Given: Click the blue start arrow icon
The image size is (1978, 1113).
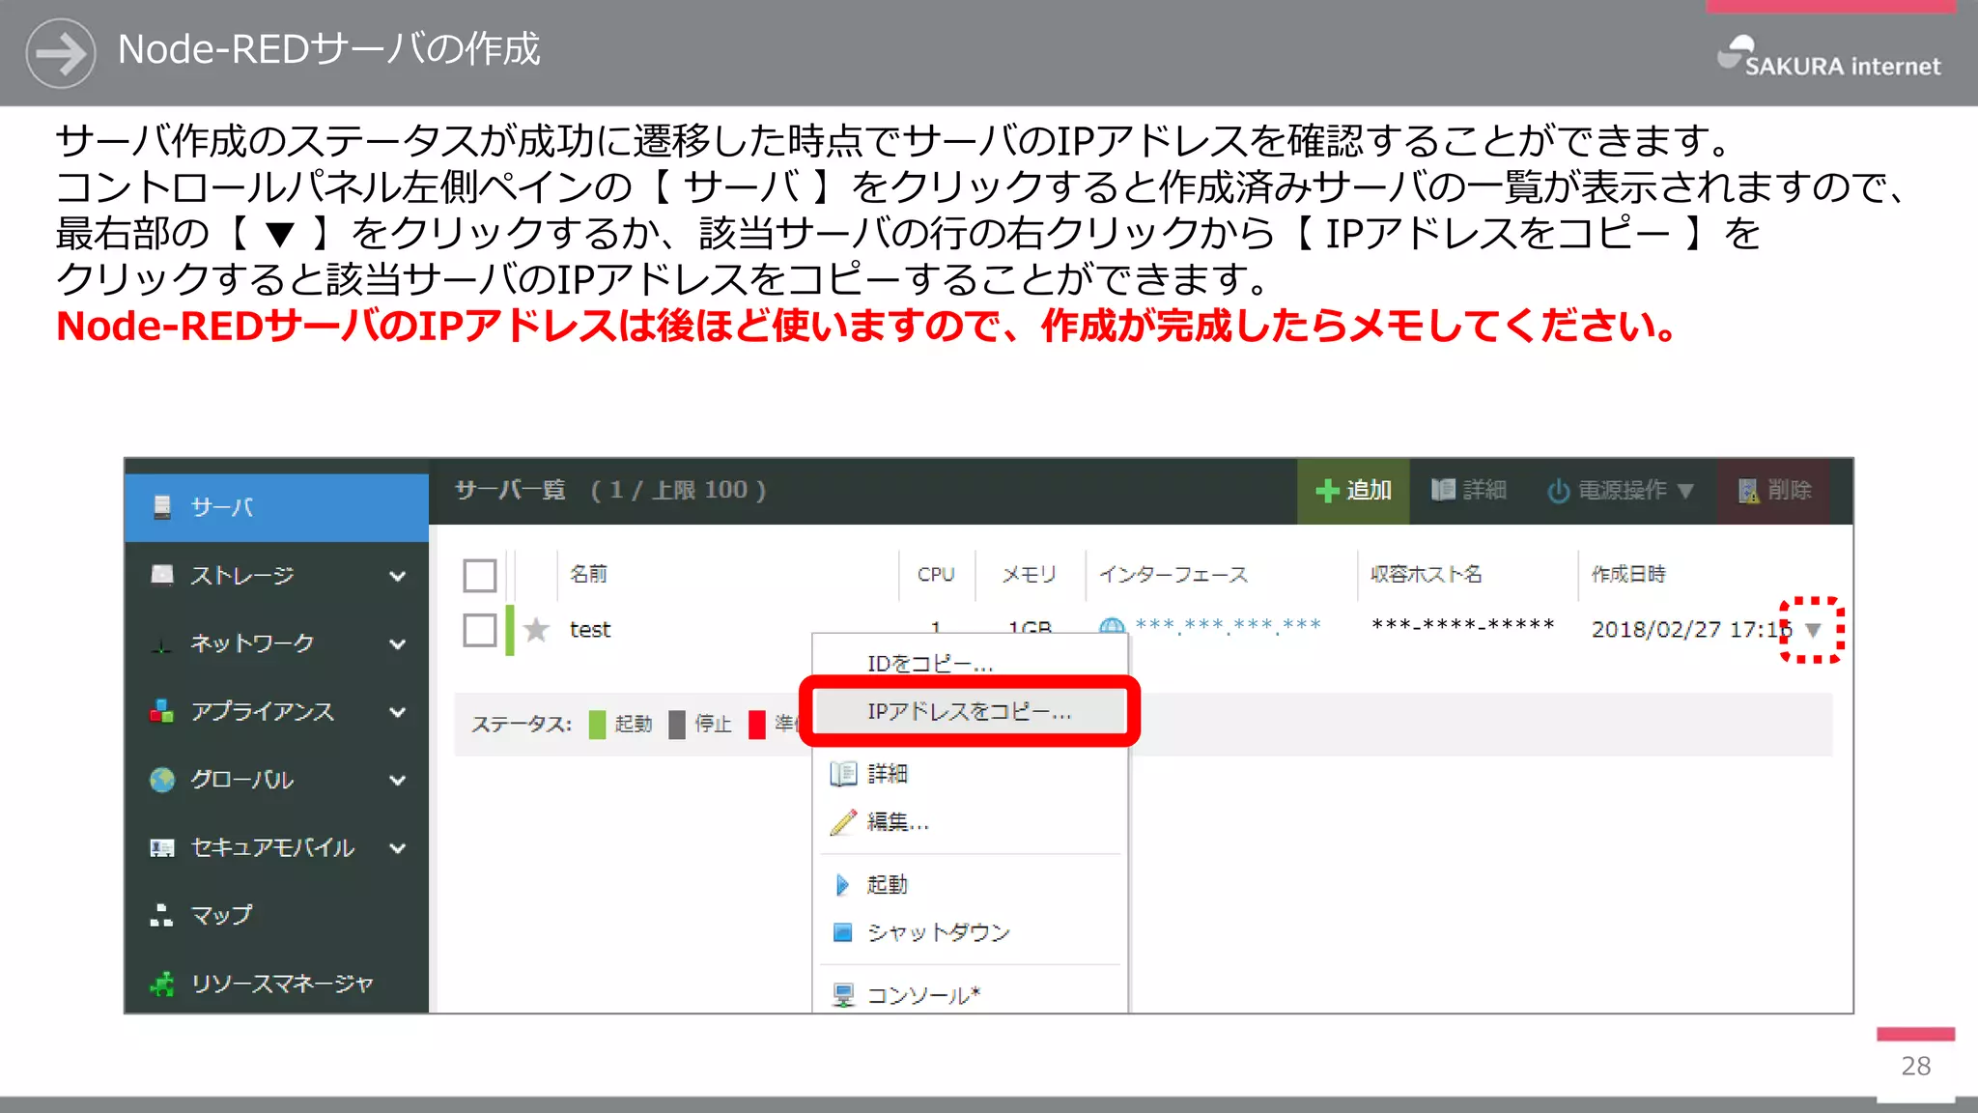Looking at the screenshot, I should [842, 885].
